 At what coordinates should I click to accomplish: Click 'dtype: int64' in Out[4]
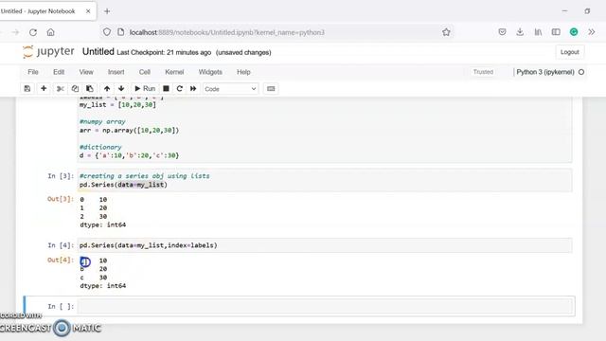click(x=103, y=286)
